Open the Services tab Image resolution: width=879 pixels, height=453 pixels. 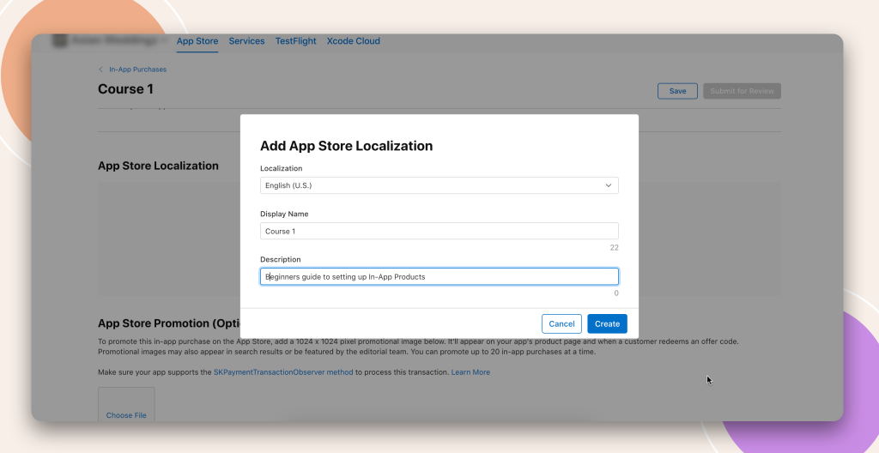pyautogui.click(x=246, y=41)
